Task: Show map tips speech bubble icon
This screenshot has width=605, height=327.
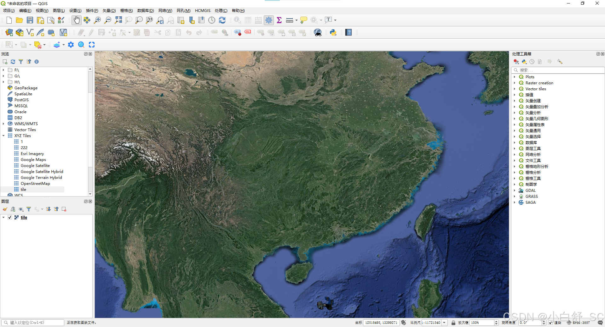Action: (304, 20)
